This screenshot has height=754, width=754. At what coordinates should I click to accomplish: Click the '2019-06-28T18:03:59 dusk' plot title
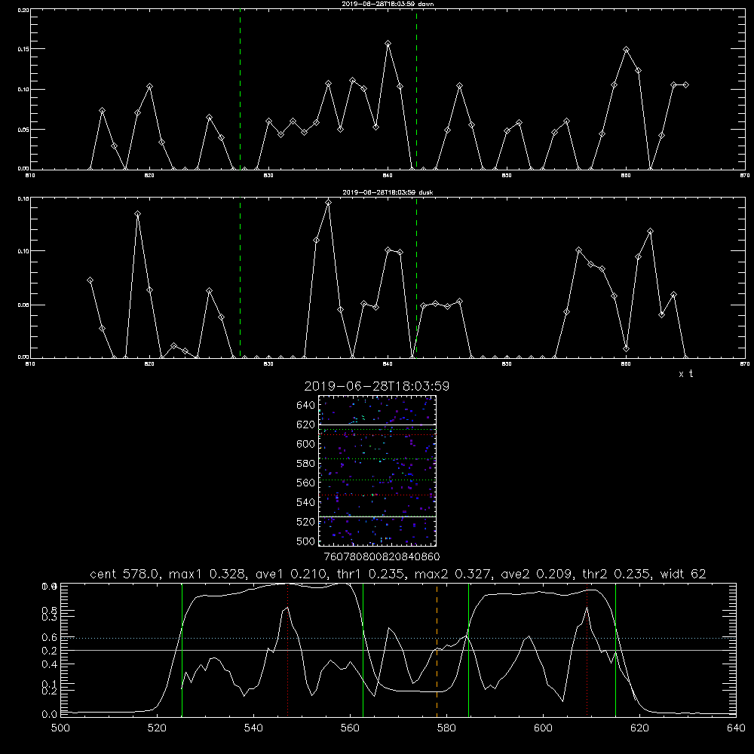(x=388, y=192)
